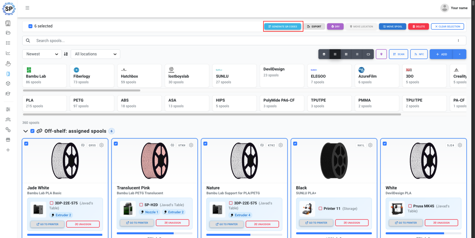The image size is (475, 238).
Task: Click Nature spool remaining filament progress bar
Action: click(244, 235)
